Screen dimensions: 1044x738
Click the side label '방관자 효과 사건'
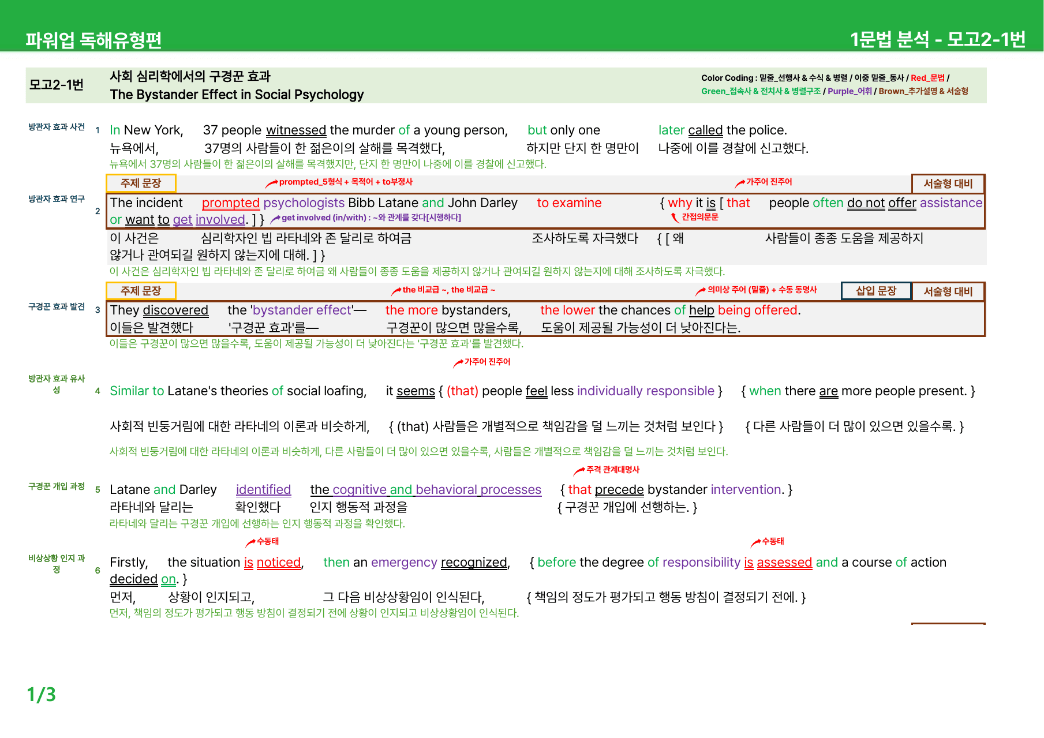point(57,127)
